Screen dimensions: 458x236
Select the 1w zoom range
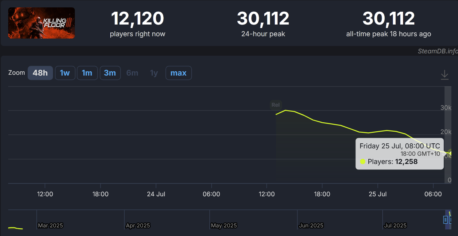pyautogui.click(x=65, y=73)
